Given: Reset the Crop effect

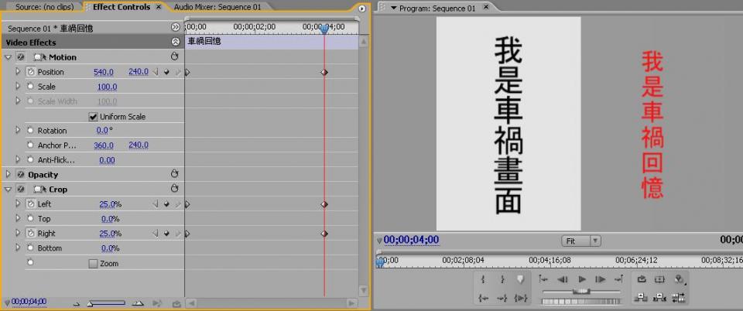Looking at the screenshot, I should click(x=174, y=189).
